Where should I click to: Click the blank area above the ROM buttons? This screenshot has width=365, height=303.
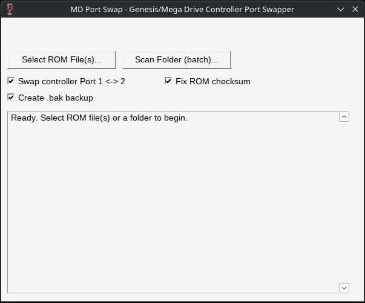pos(183,35)
